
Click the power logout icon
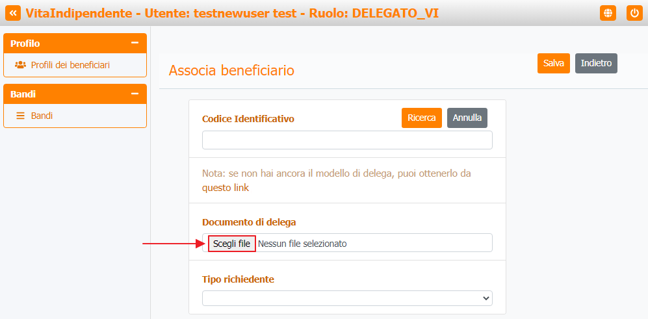[x=635, y=13]
